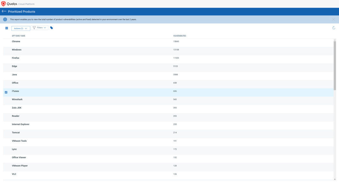Select the Zulu JDK row
Screen dimensions: 339x190
pos(168,109)
